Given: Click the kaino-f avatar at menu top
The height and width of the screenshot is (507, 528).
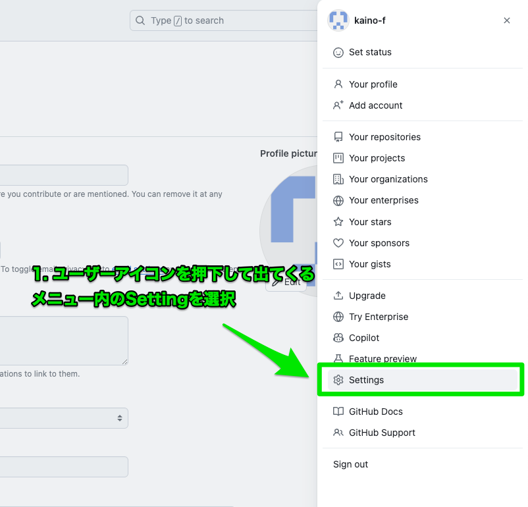Looking at the screenshot, I should (x=338, y=20).
